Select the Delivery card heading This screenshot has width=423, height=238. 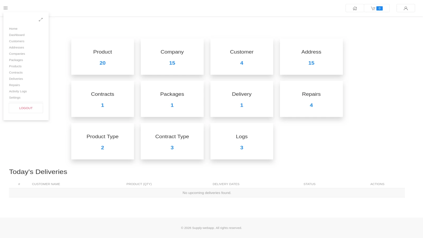point(242,94)
